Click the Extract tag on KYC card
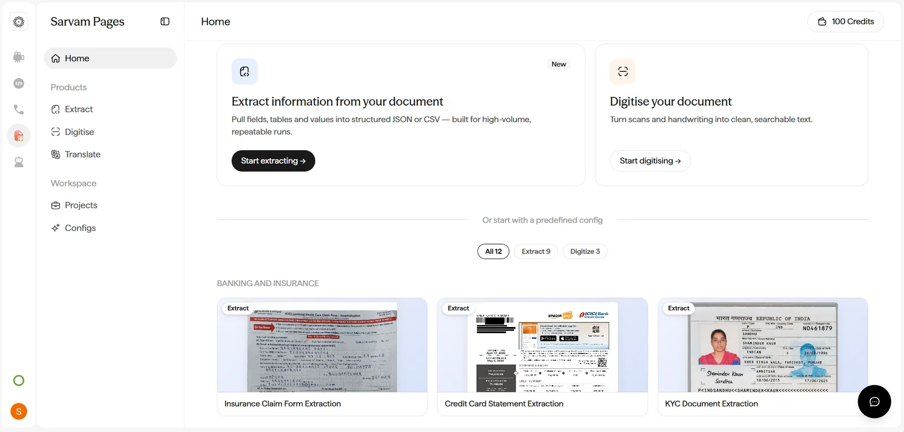Viewport: 904px width, 432px height. point(679,308)
